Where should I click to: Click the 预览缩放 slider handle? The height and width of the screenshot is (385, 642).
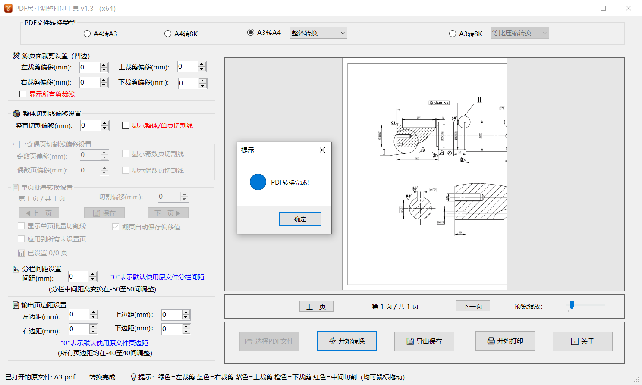572,305
